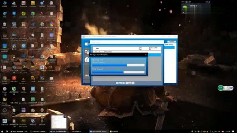
Task: Switch to Save Wizard taskbar item
Action: pyautogui.click(x=99, y=131)
